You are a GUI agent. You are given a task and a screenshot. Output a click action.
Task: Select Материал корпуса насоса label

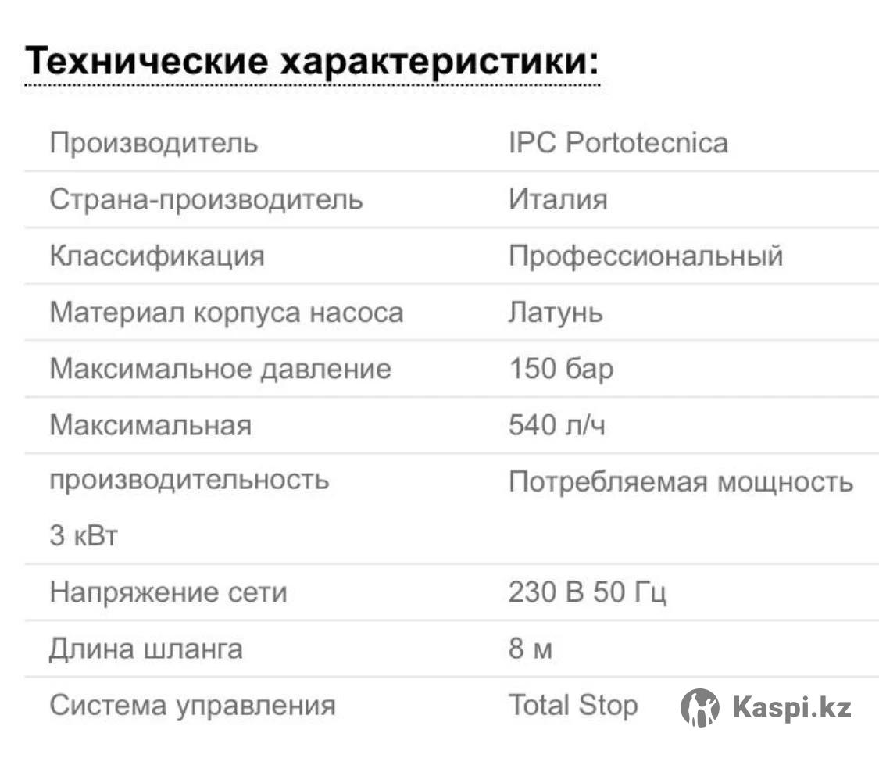point(227,313)
